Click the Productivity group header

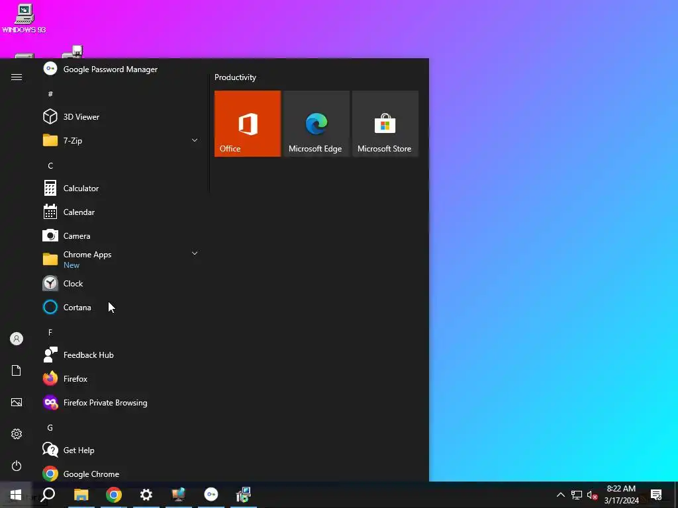235,77
